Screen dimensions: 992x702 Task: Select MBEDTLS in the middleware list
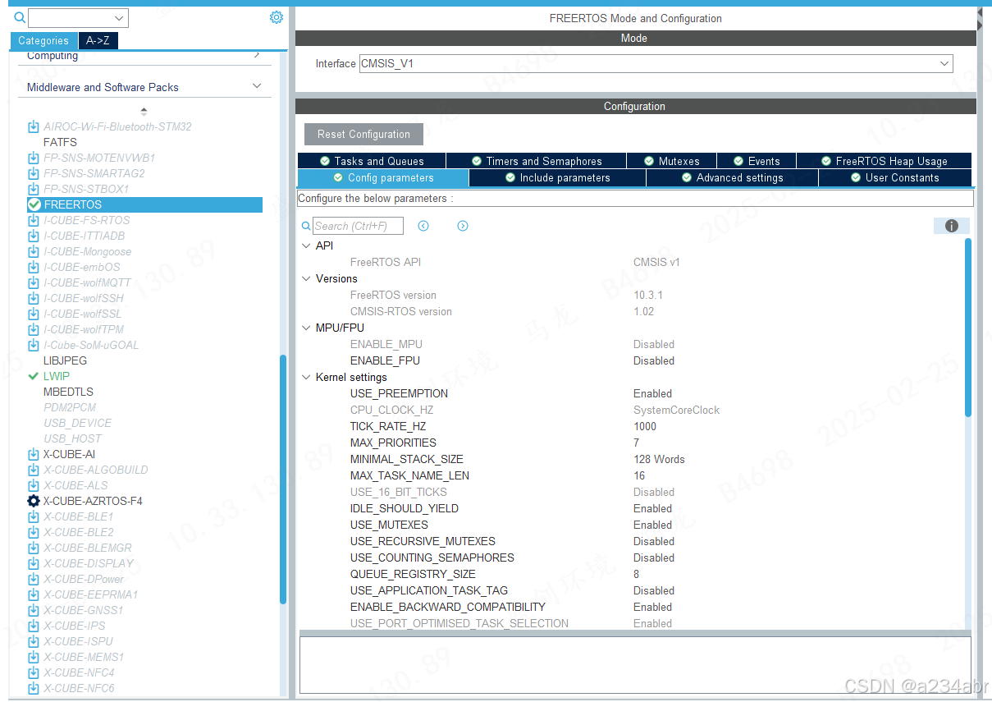point(68,392)
